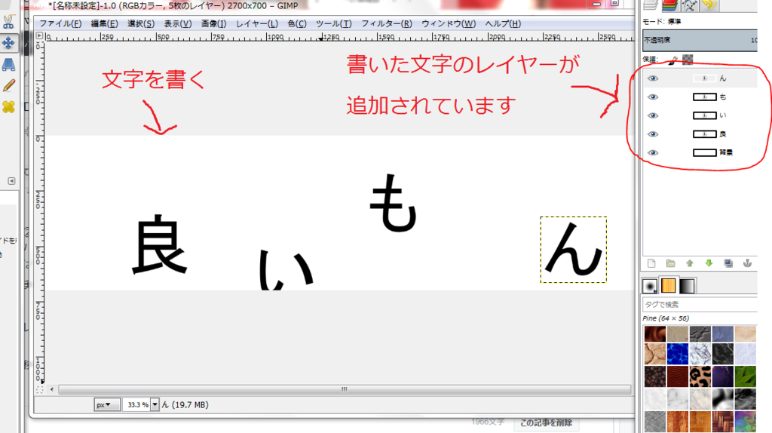Screen dimensions: 772x433
Task: Hide the も layer
Action: (x=652, y=97)
